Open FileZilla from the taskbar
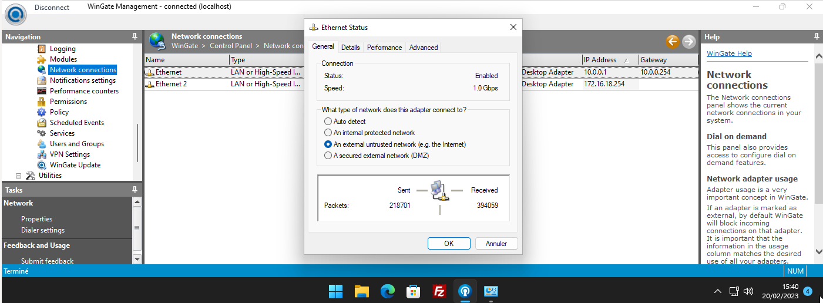 click(438, 291)
